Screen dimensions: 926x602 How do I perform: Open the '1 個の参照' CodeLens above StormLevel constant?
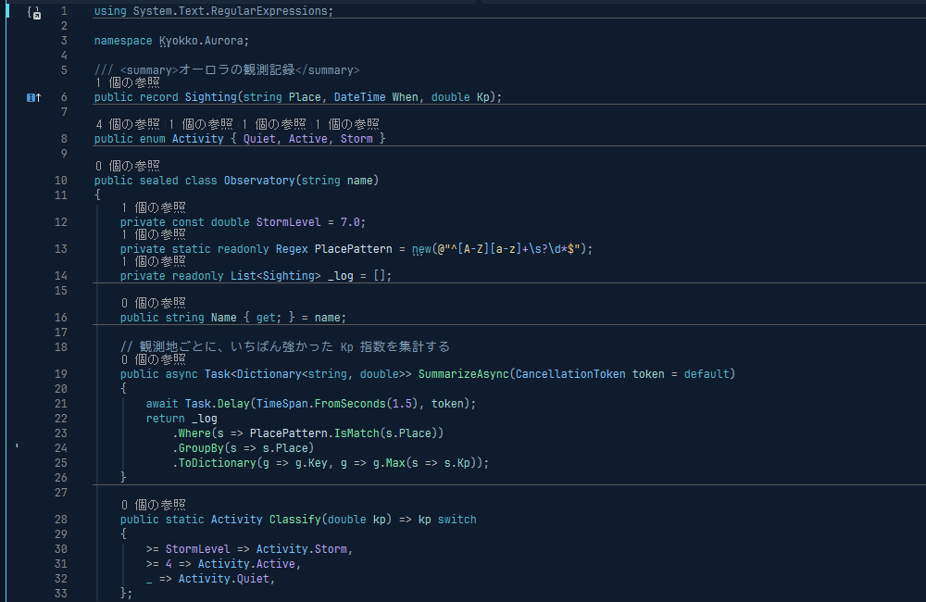point(154,207)
